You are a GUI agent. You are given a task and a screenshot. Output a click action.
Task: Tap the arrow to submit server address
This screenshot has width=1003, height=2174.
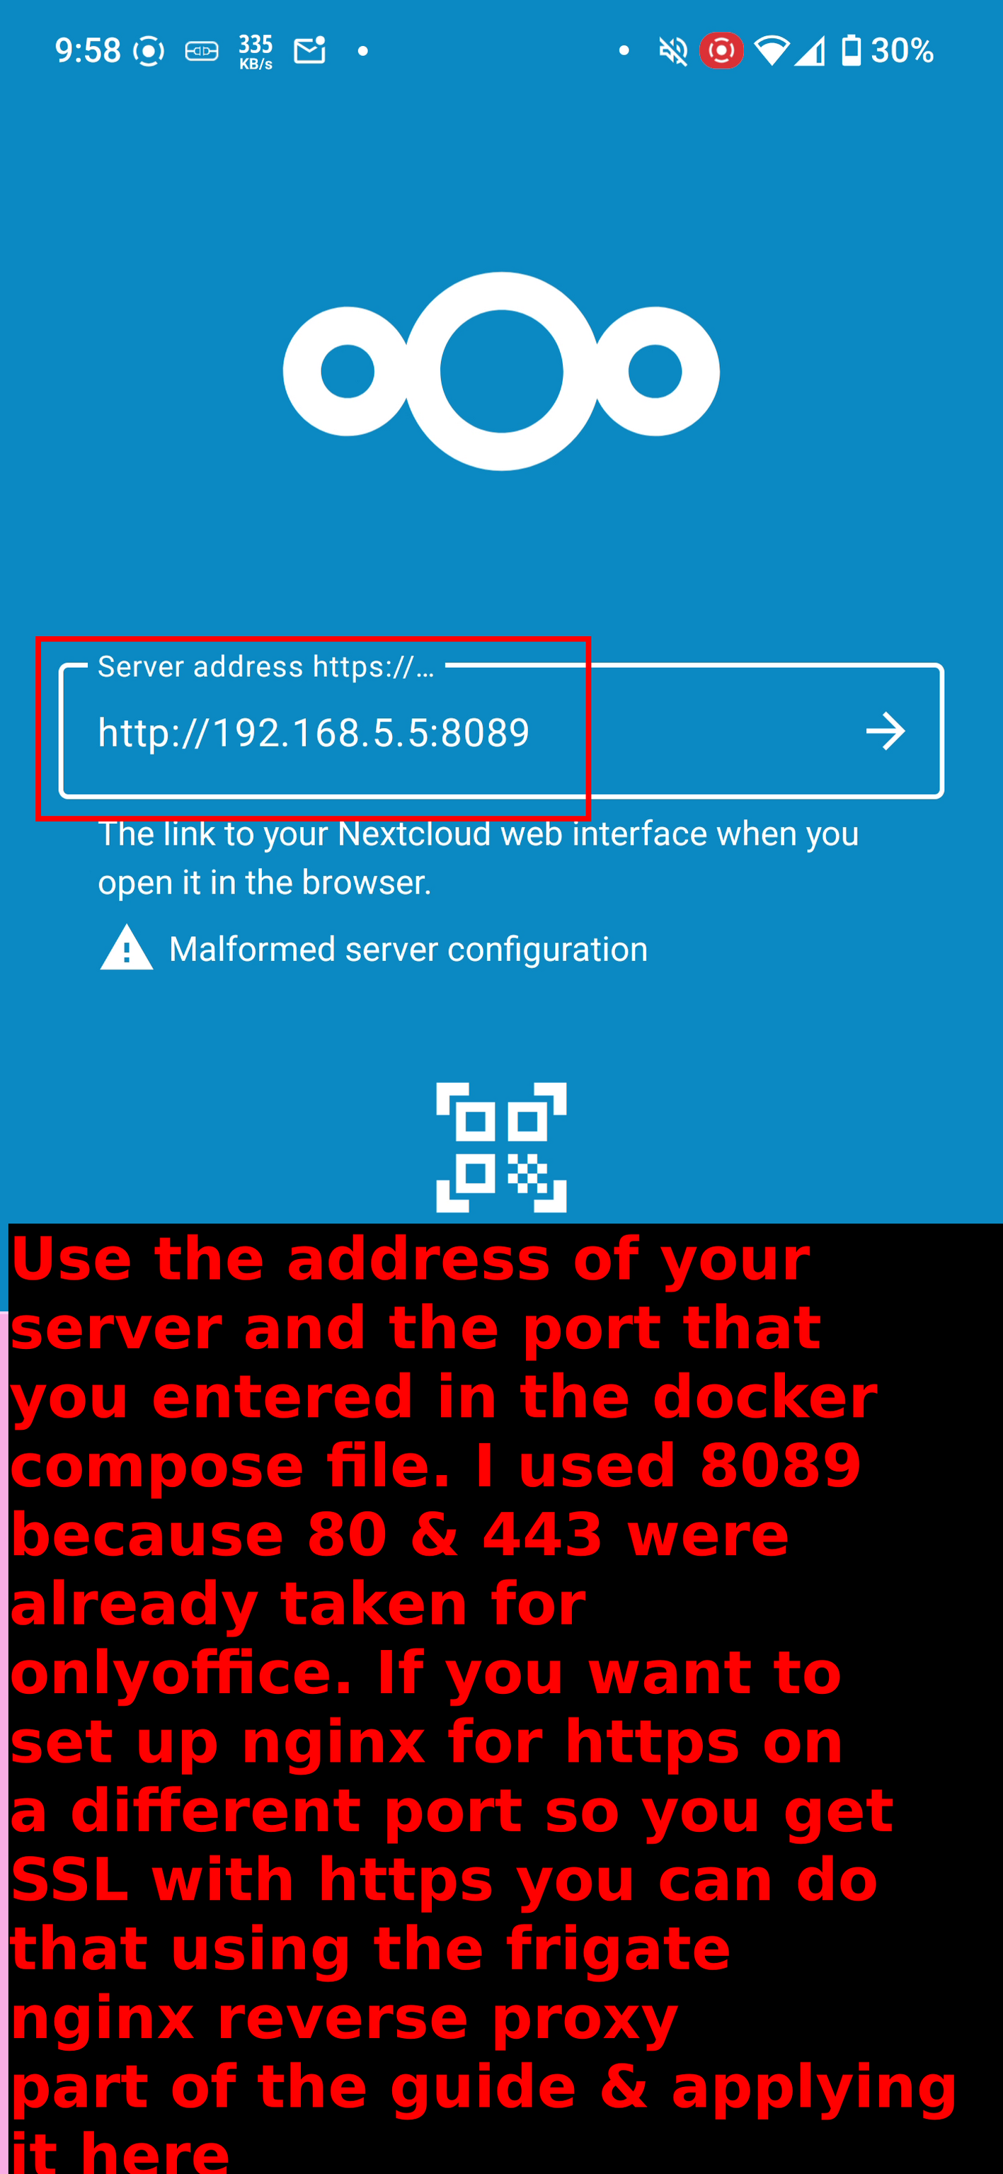885,731
